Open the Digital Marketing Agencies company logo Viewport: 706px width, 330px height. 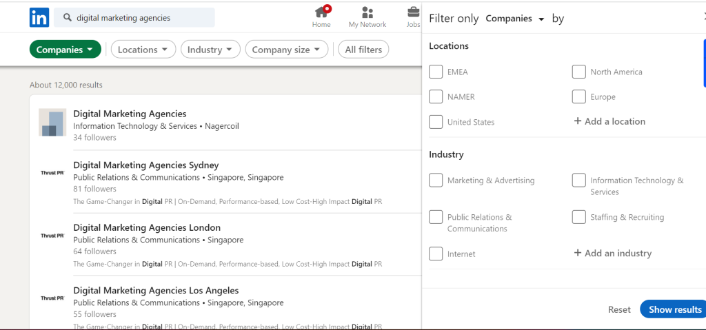(52, 122)
